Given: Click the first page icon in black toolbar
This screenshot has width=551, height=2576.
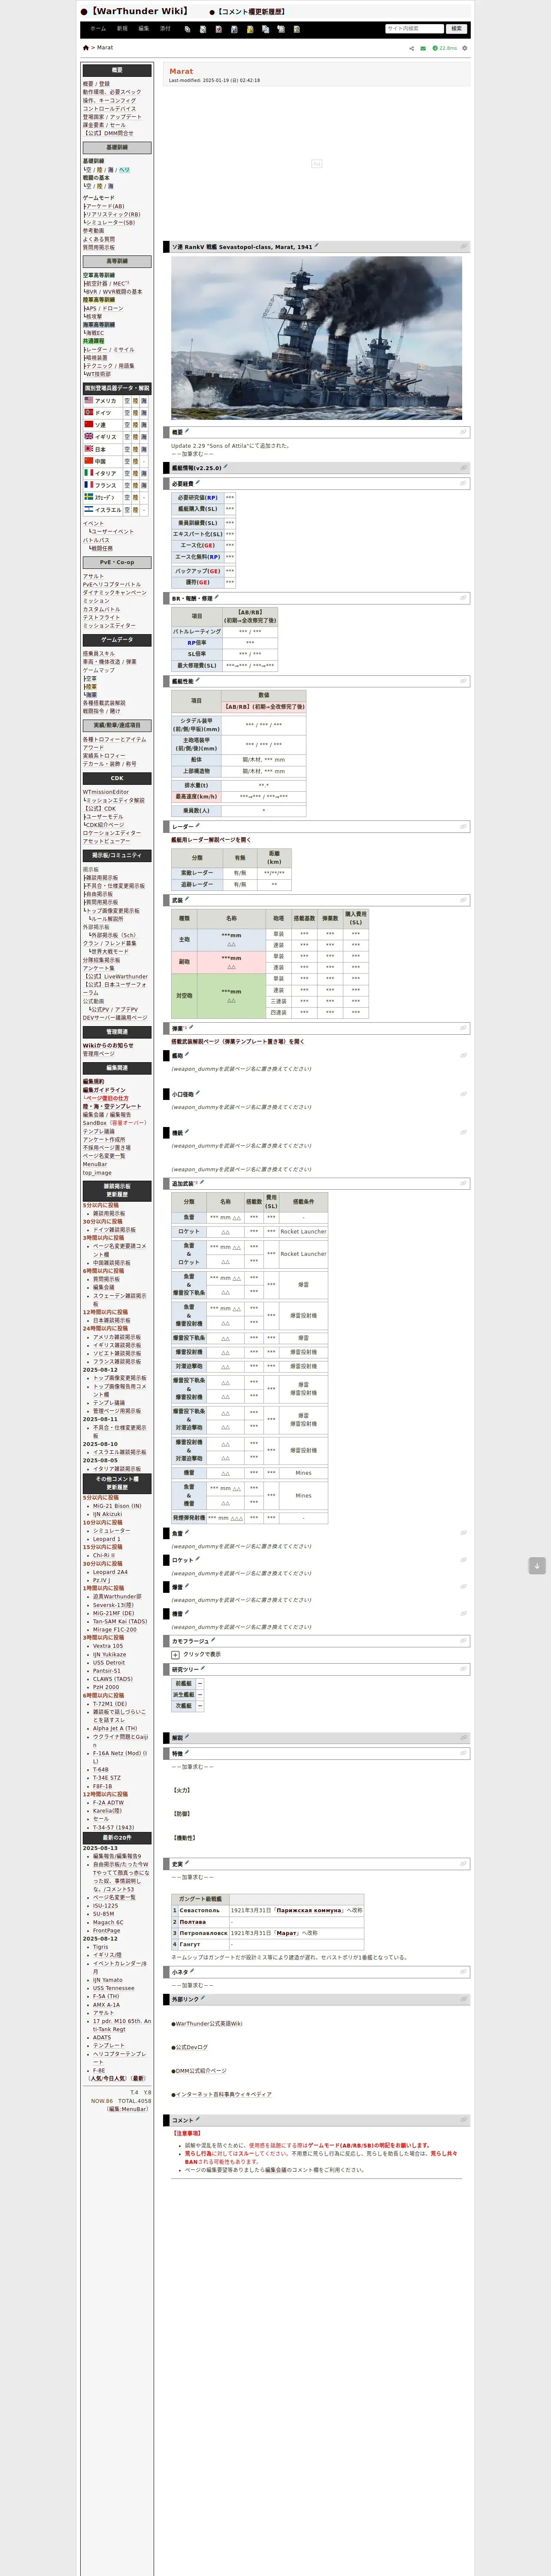Looking at the screenshot, I should point(187,29).
